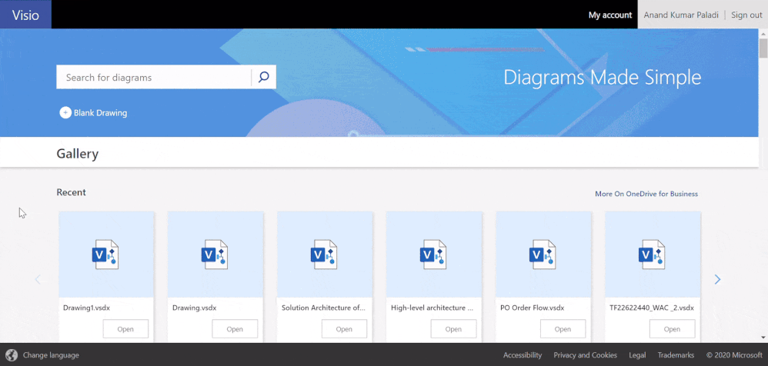The image size is (768, 366).
Task: Open the Accessibility footer link
Action: click(x=522, y=355)
